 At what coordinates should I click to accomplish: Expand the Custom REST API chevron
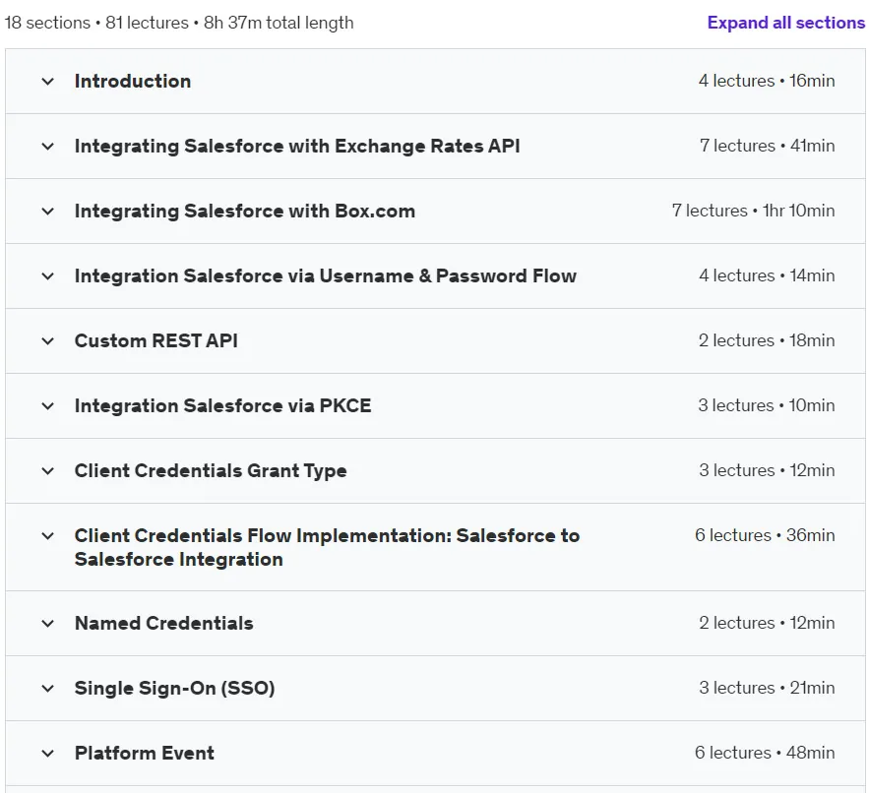click(x=47, y=340)
